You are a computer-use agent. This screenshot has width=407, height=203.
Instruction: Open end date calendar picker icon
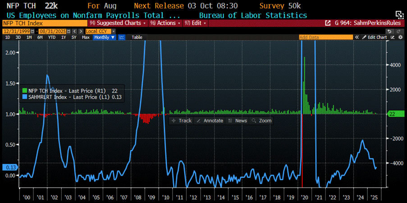(x=69, y=31)
